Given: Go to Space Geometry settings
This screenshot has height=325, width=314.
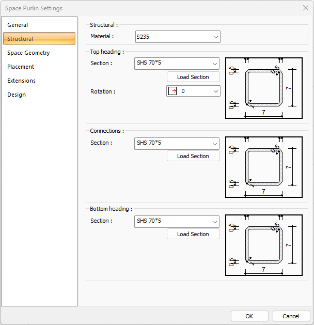Looking at the screenshot, I should click(x=28, y=53).
